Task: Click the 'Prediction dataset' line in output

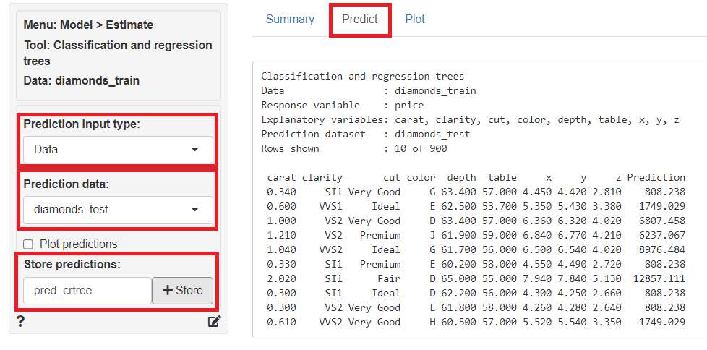Action: [x=365, y=134]
